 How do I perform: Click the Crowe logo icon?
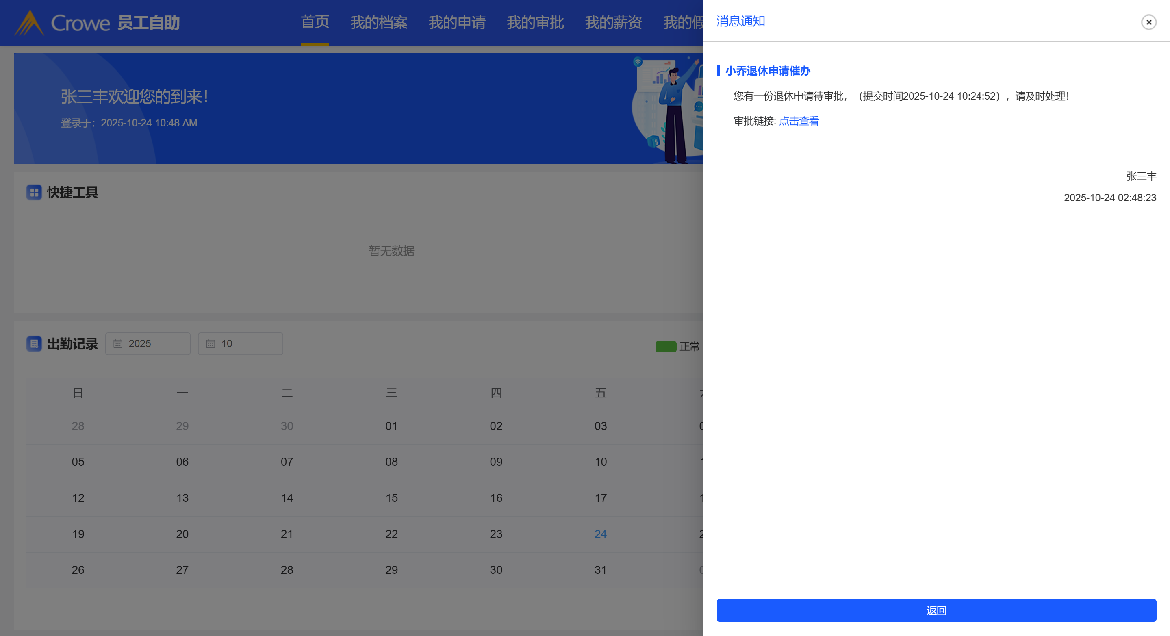pos(30,23)
